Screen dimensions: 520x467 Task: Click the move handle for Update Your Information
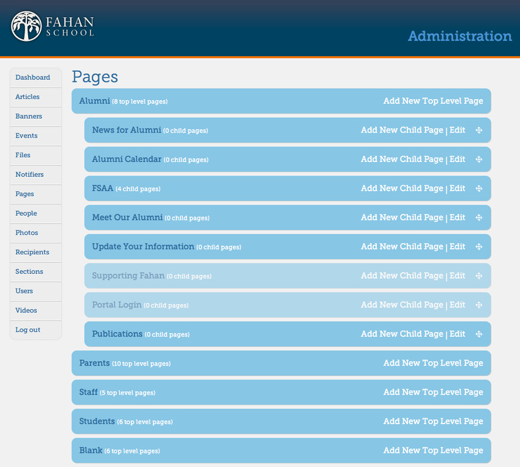[x=478, y=247]
